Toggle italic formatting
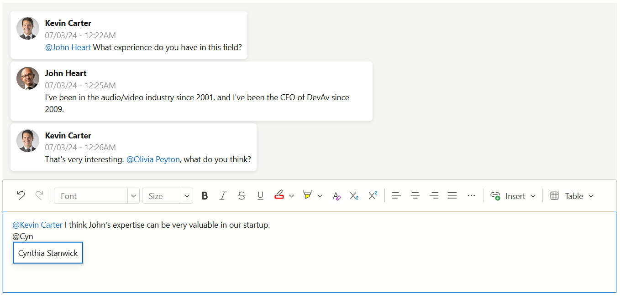Screen dimensions: 620x296 coord(223,195)
